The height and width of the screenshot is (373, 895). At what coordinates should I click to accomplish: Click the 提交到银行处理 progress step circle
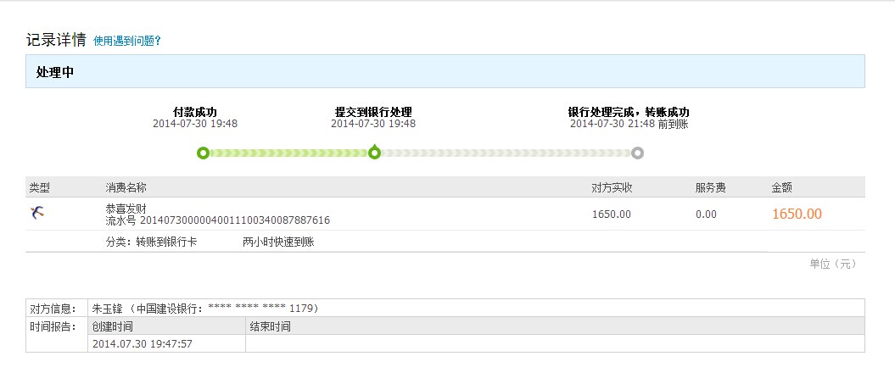point(374,153)
